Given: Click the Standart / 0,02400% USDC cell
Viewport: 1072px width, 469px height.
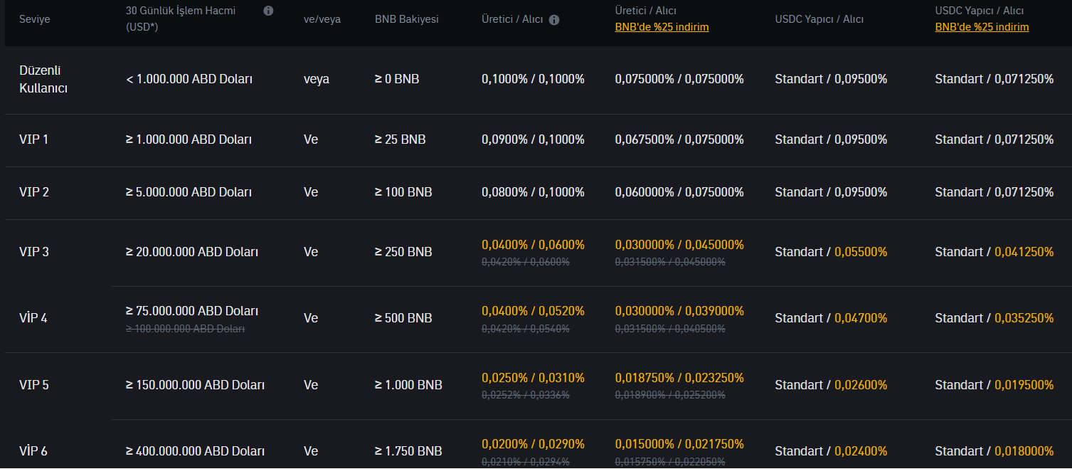Looking at the screenshot, I should (x=831, y=451).
